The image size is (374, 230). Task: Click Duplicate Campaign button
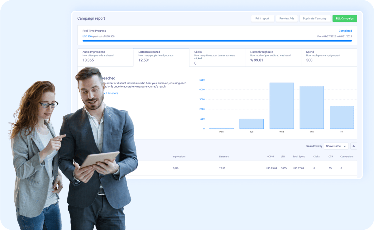click(315, 18)
